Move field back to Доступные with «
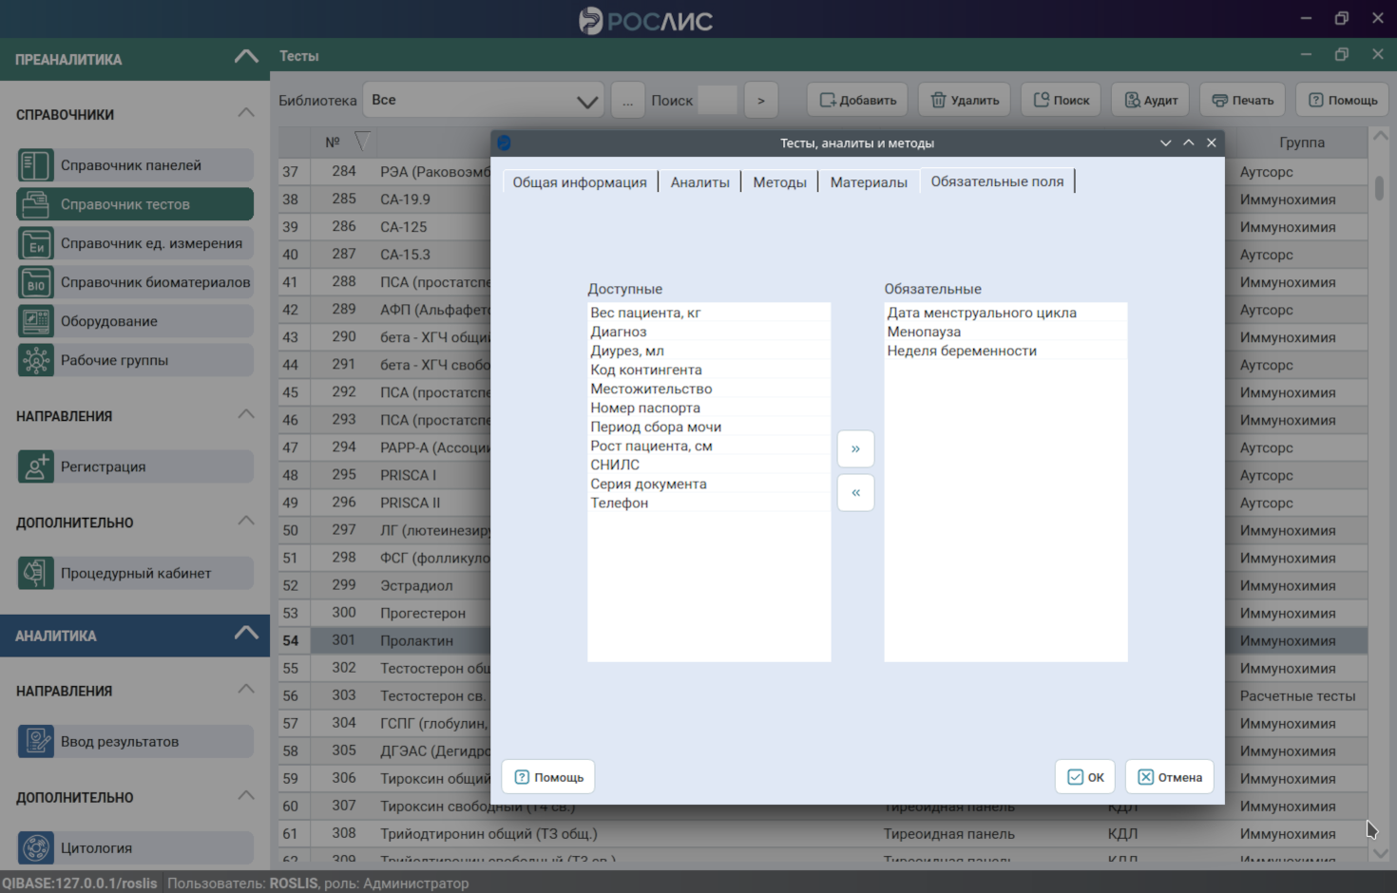This screenshot has height=893, width=1397. click(x=855, y=492)
